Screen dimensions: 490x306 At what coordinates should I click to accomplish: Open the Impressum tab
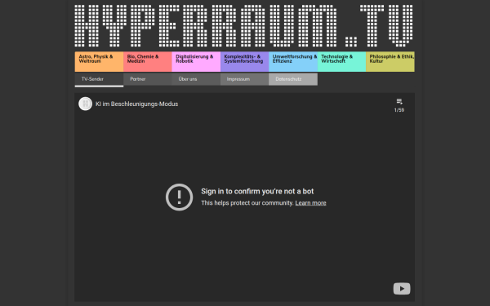[x=244, y=79]
